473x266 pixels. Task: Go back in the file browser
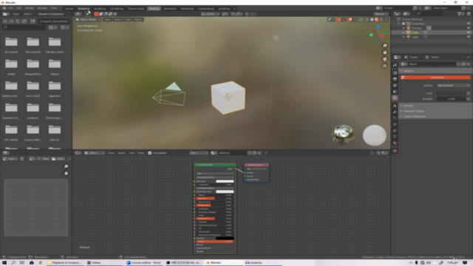pyautogui.click(x=5, y=21)
